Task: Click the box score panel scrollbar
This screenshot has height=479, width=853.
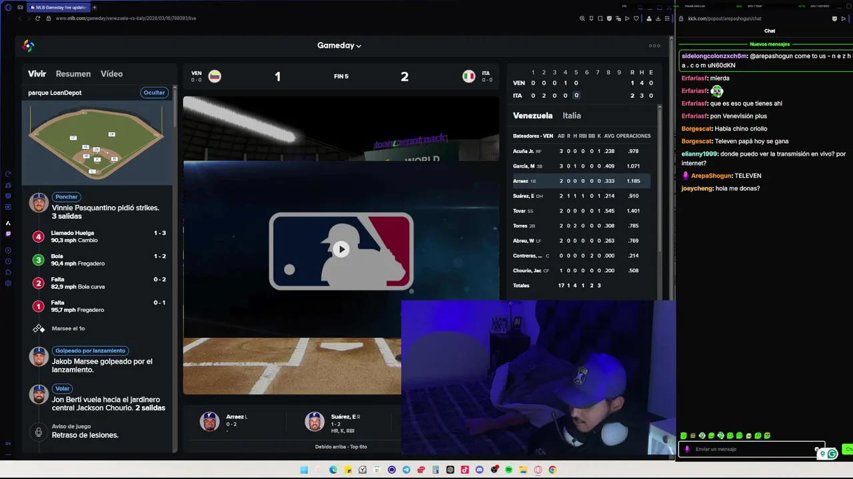Action: 660,180
